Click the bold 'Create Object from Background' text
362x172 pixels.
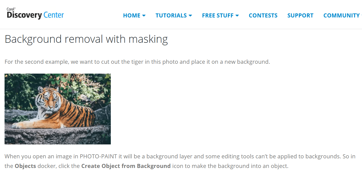point(126,166)
